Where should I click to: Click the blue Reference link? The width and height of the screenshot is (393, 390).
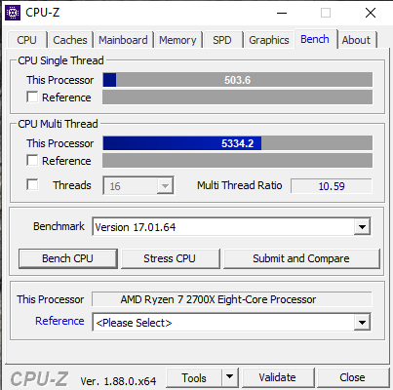tap(59, 321)
